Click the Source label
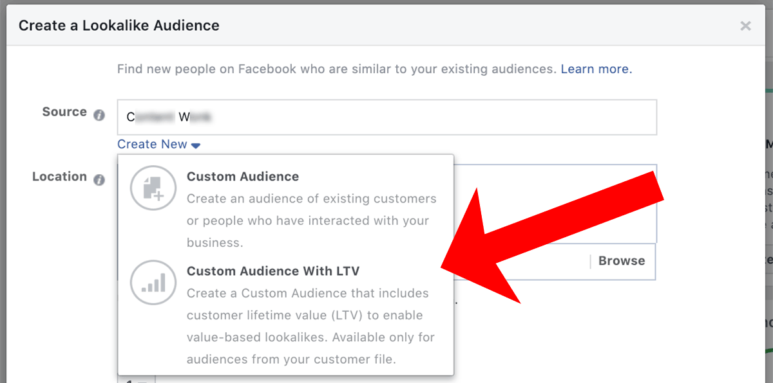 click(x=64, y=112)
